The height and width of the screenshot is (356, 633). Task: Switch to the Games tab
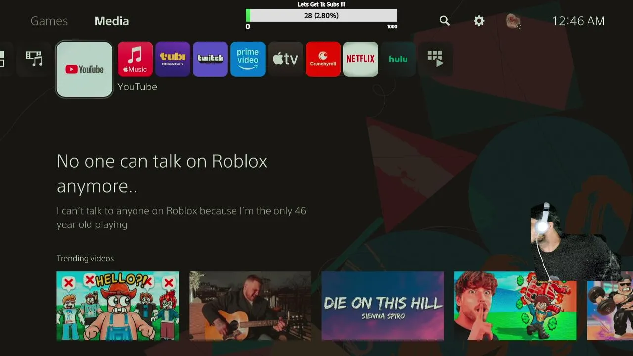coord(49,21)
